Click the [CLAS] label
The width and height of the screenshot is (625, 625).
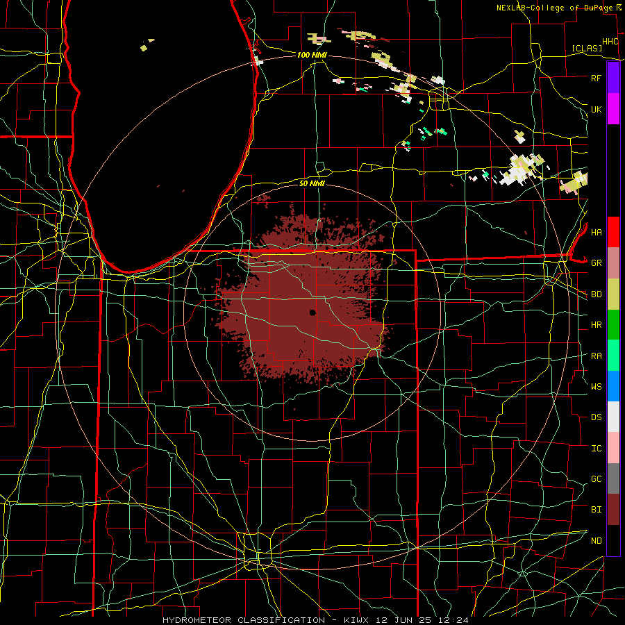click(587, 48)
